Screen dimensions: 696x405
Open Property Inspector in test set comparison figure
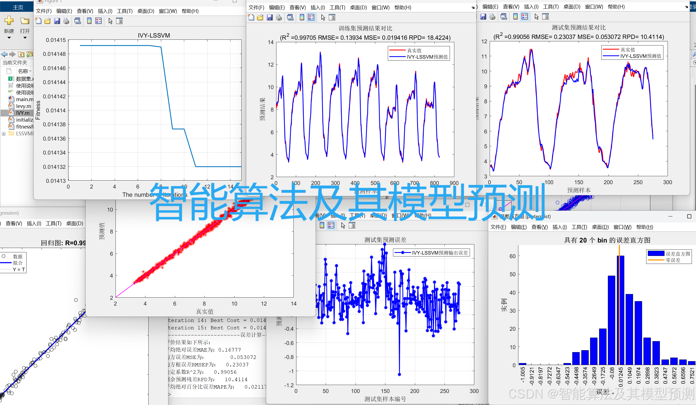545,17
